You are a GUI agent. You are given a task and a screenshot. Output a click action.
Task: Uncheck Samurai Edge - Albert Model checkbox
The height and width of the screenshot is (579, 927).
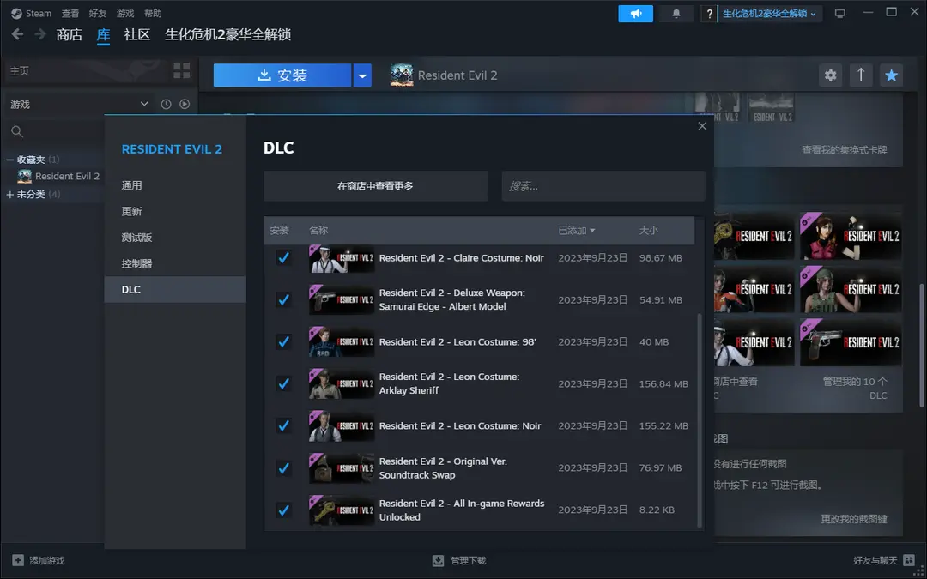click(284, 299)
